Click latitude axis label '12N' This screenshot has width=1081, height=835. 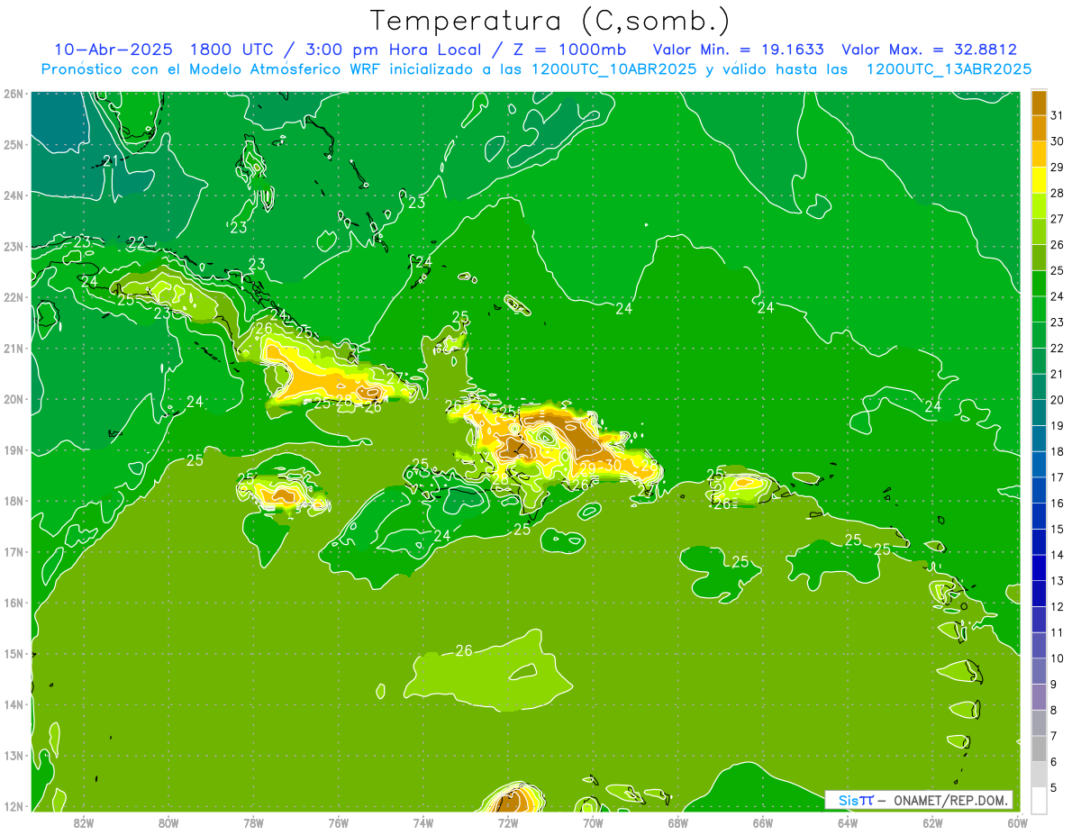coord(13,806)
